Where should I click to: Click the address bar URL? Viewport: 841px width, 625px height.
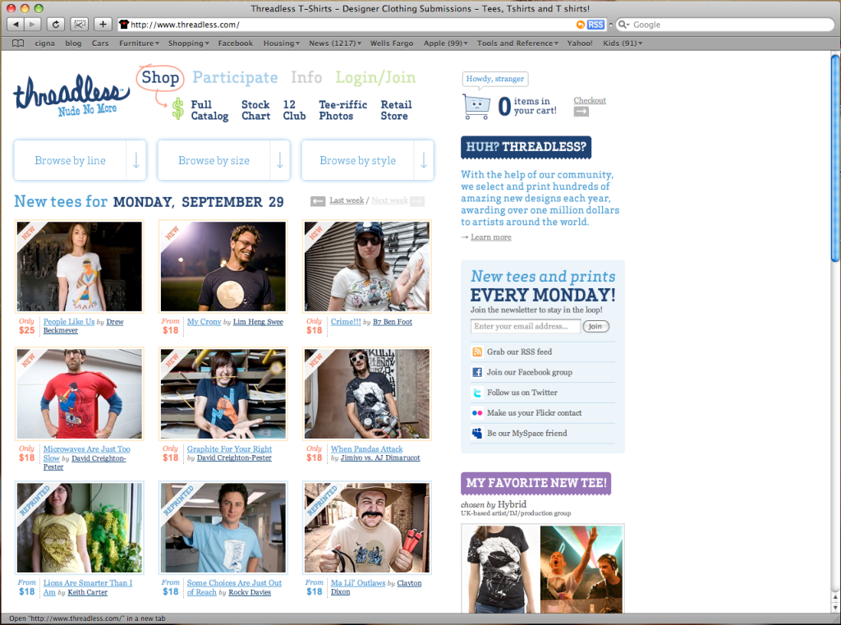point(185,25)
